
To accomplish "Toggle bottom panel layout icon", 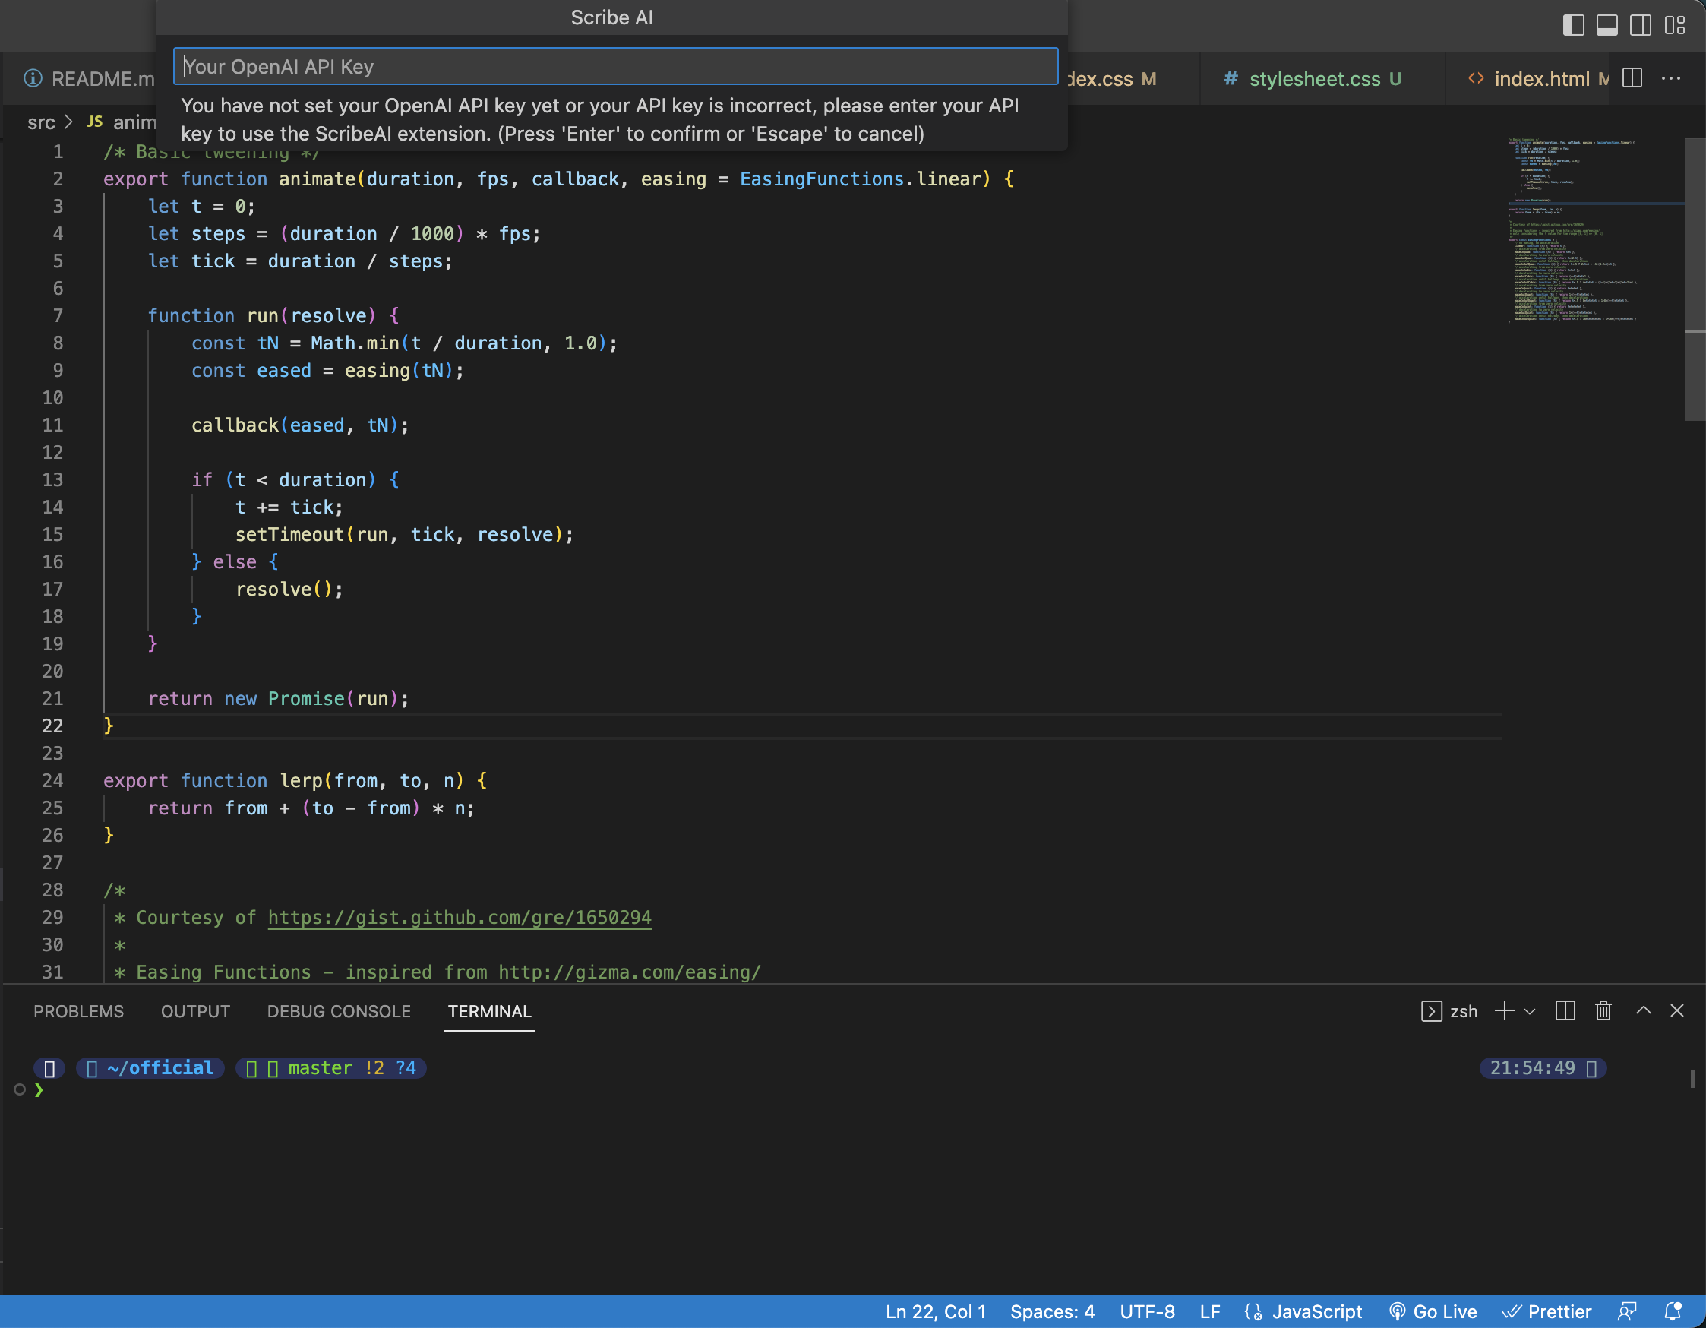I will tap(1606, 25).
